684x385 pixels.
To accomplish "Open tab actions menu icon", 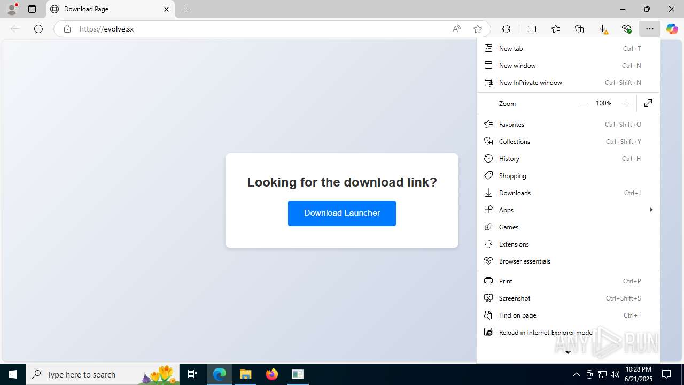I will [x=32, y=9].
